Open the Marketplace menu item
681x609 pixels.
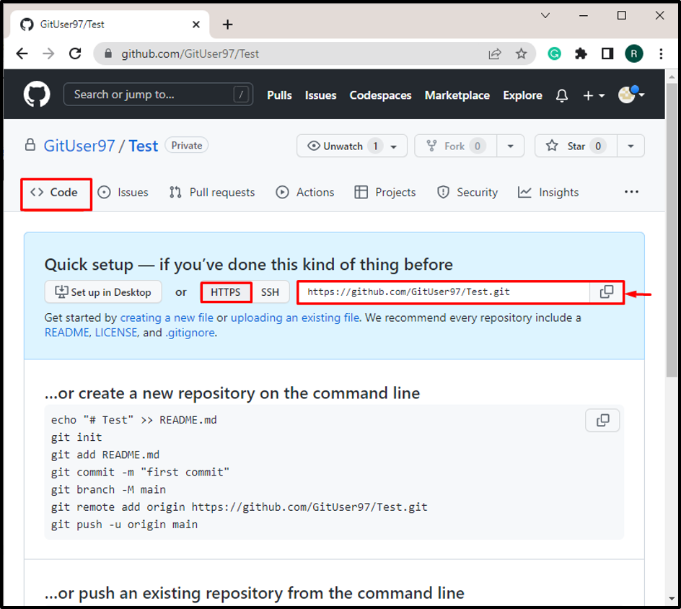point(457,95)
